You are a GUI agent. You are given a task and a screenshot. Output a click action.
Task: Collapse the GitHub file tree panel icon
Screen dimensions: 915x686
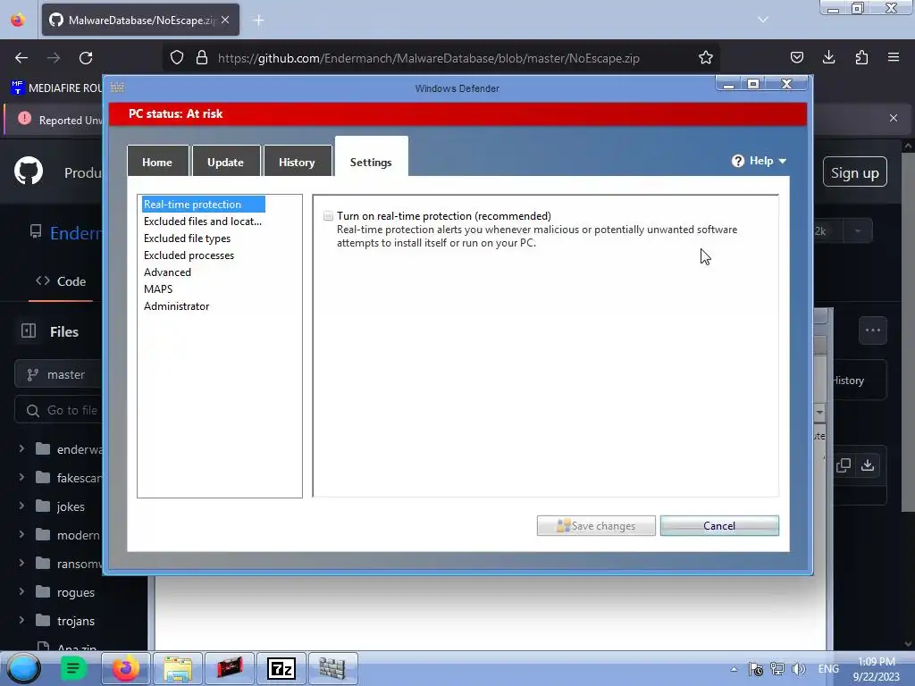pyautogui.click(x=29, y=330)
